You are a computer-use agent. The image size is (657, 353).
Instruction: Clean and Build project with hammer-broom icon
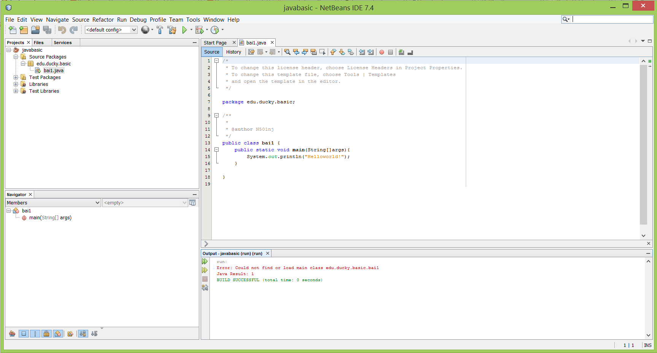click(x=172, y=30)
